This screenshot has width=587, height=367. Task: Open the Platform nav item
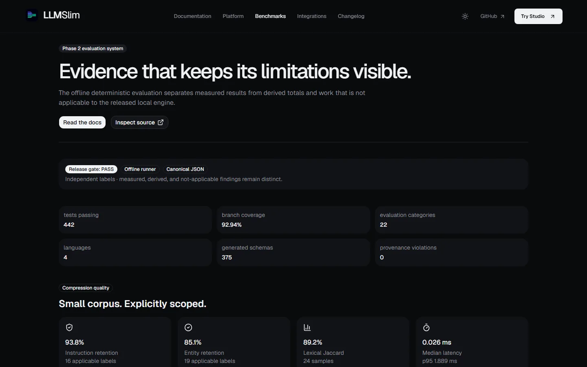click(233, 16)
